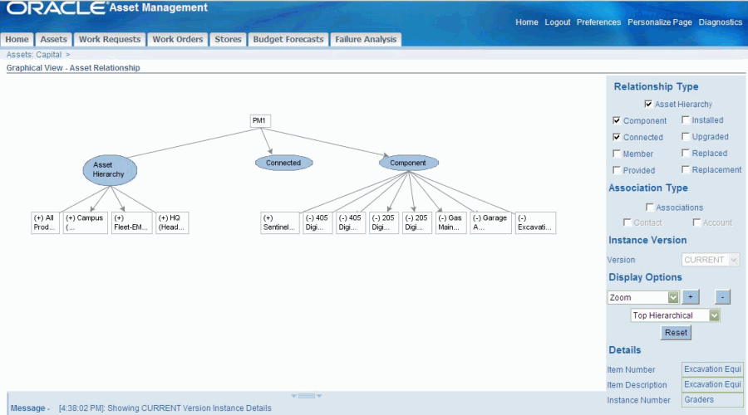This screenshot has width=748, height=415.
Task: Check the Installed relationship checkbox
Action: 686,120
